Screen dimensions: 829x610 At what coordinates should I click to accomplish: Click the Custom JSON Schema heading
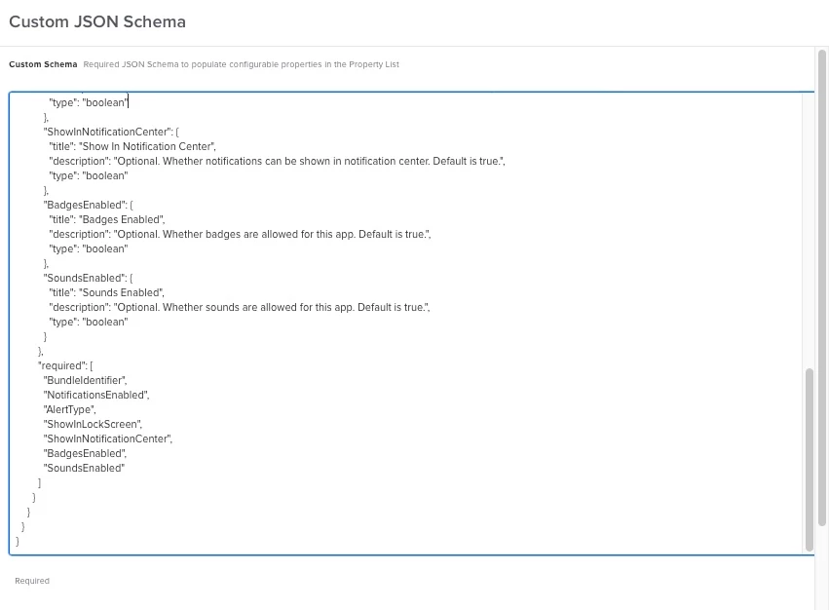pos(97,21)
